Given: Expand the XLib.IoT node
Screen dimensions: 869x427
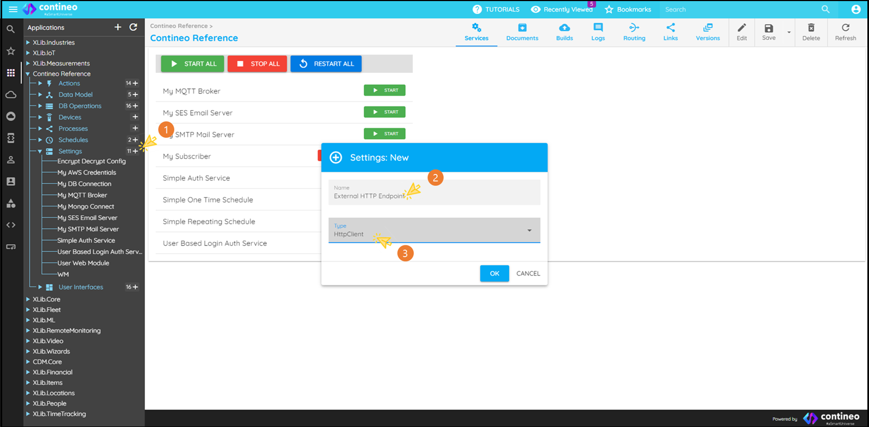Looking at the screenshot, I should (28, 53).
